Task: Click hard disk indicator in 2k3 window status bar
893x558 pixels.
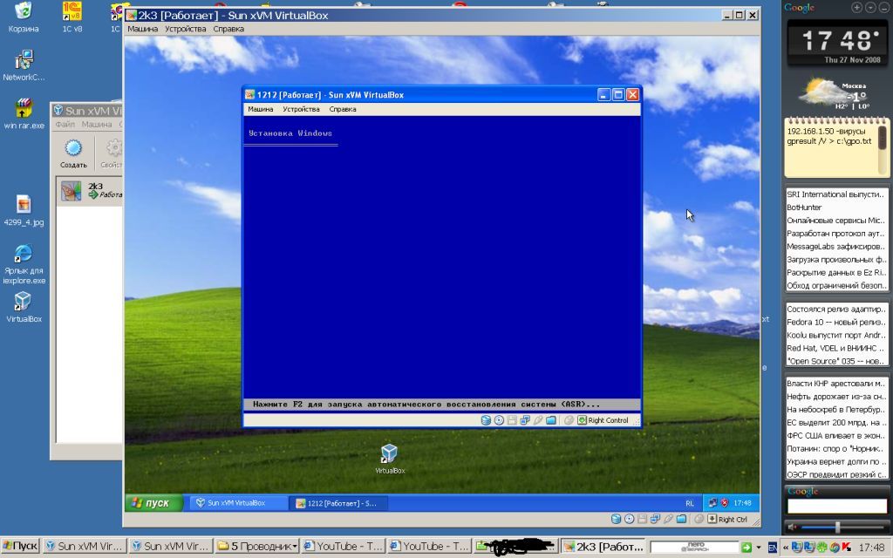Action: [616, 519]
